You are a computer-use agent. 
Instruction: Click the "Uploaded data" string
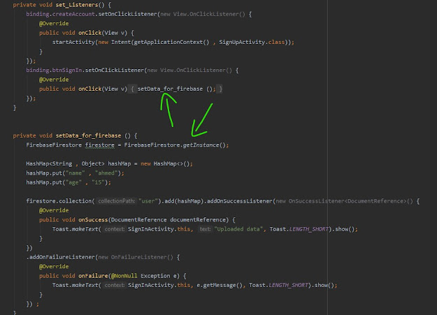click(x=238, y=229)
